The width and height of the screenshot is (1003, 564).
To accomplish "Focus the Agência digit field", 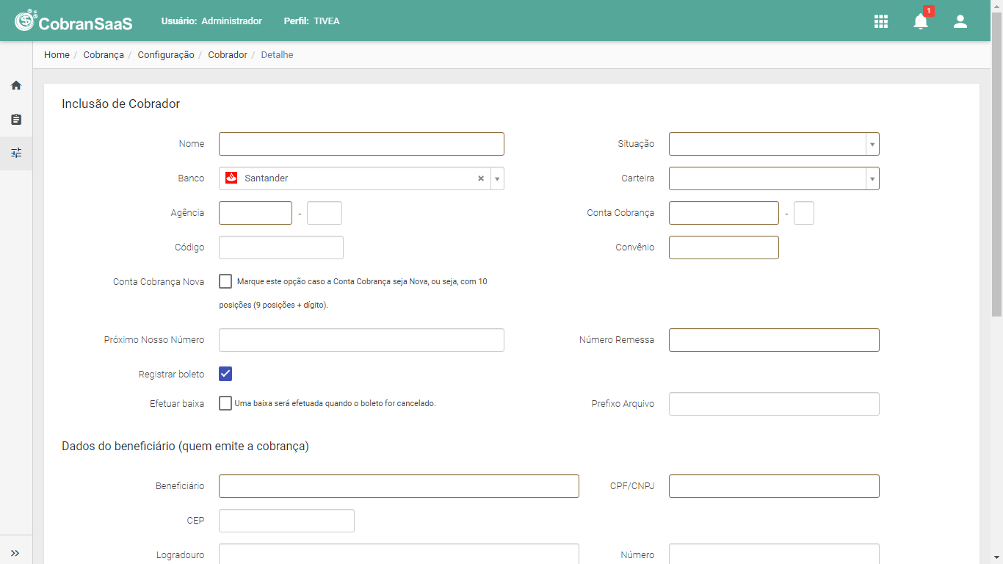I will [x=325, y=213].
